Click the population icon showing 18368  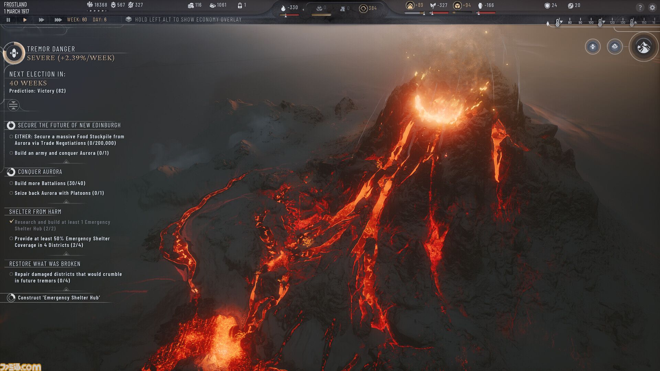90,5
